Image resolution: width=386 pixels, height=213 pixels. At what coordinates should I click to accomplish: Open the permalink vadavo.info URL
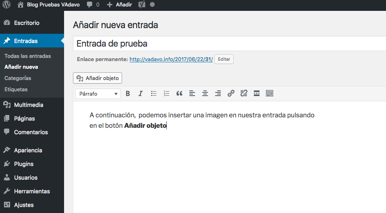tap(171, 59)
